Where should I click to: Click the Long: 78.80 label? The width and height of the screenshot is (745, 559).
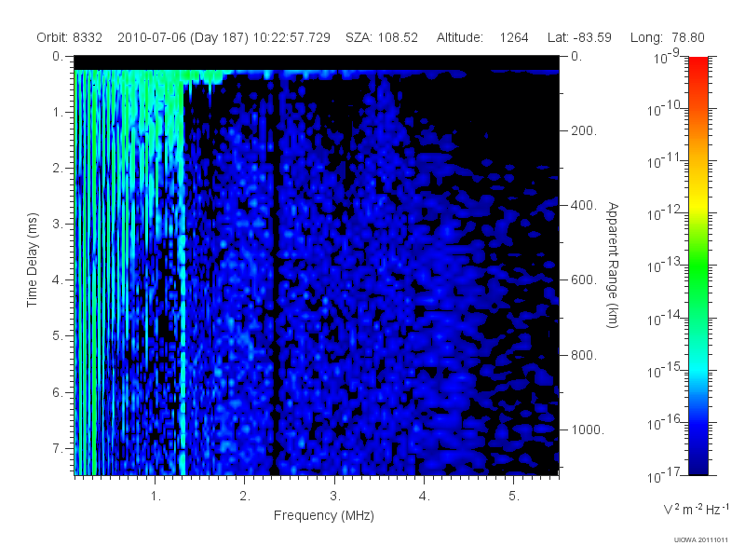(x=667, y=37)
